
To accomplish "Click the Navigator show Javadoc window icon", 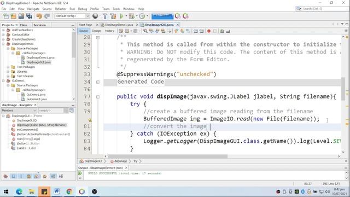I will pos(72,111).
